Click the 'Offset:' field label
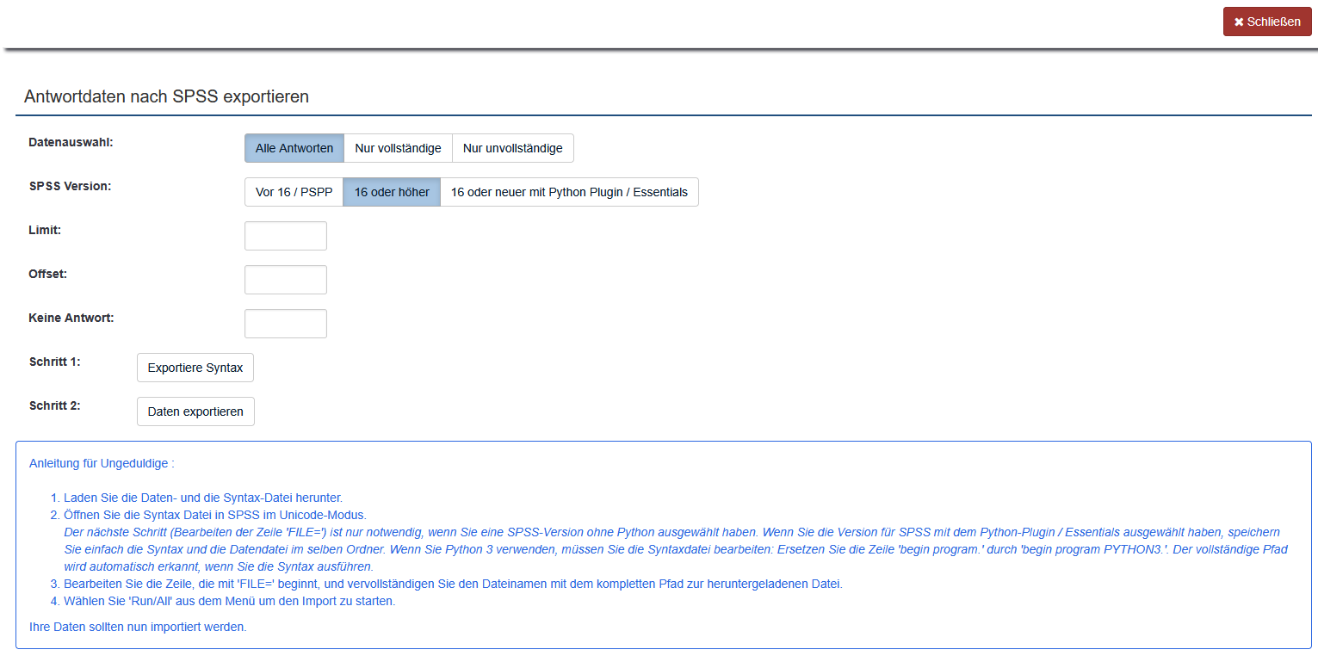 pos(47,274)
